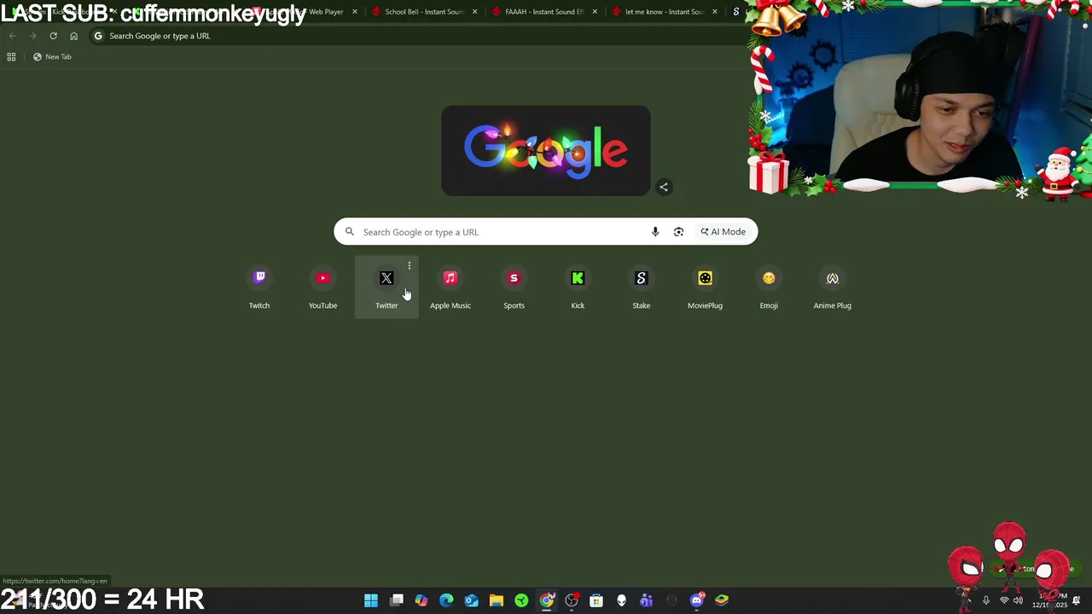Navigate forward in the browser

coord(32,36)
